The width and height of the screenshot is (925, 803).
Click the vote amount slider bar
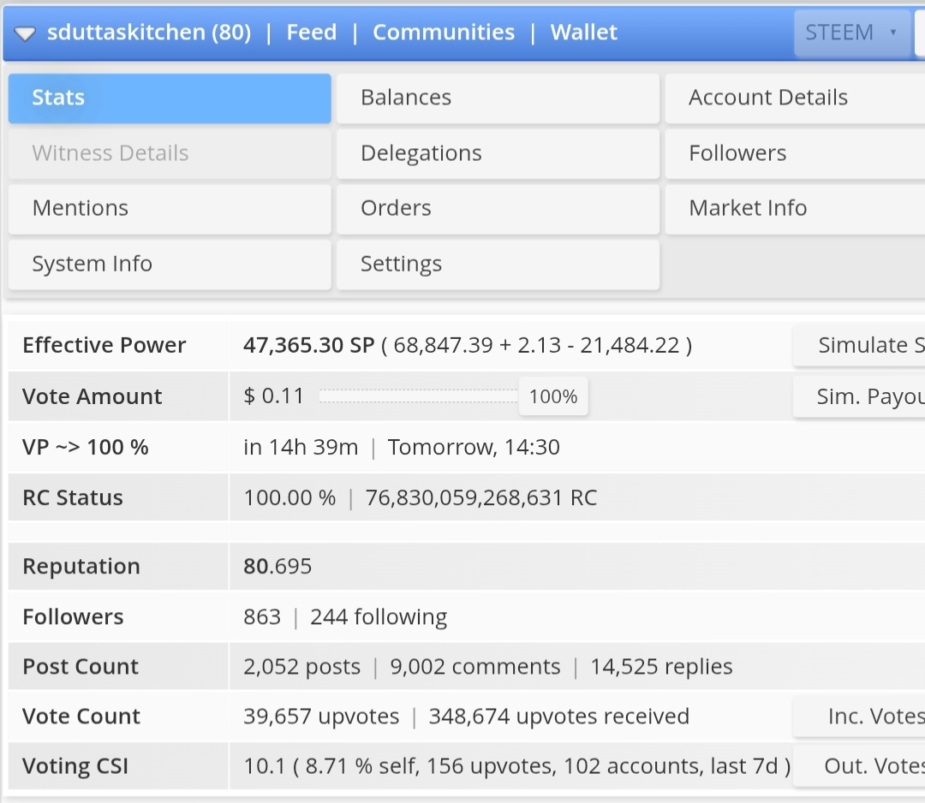pos(418,396)
